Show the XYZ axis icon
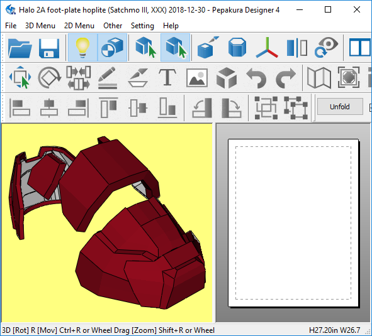 click(x=267, y=48)
